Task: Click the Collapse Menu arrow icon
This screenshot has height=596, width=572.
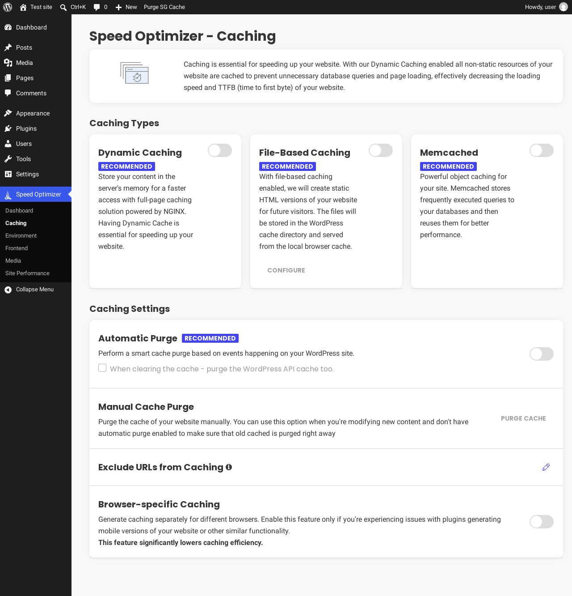Action: (8, 290)
